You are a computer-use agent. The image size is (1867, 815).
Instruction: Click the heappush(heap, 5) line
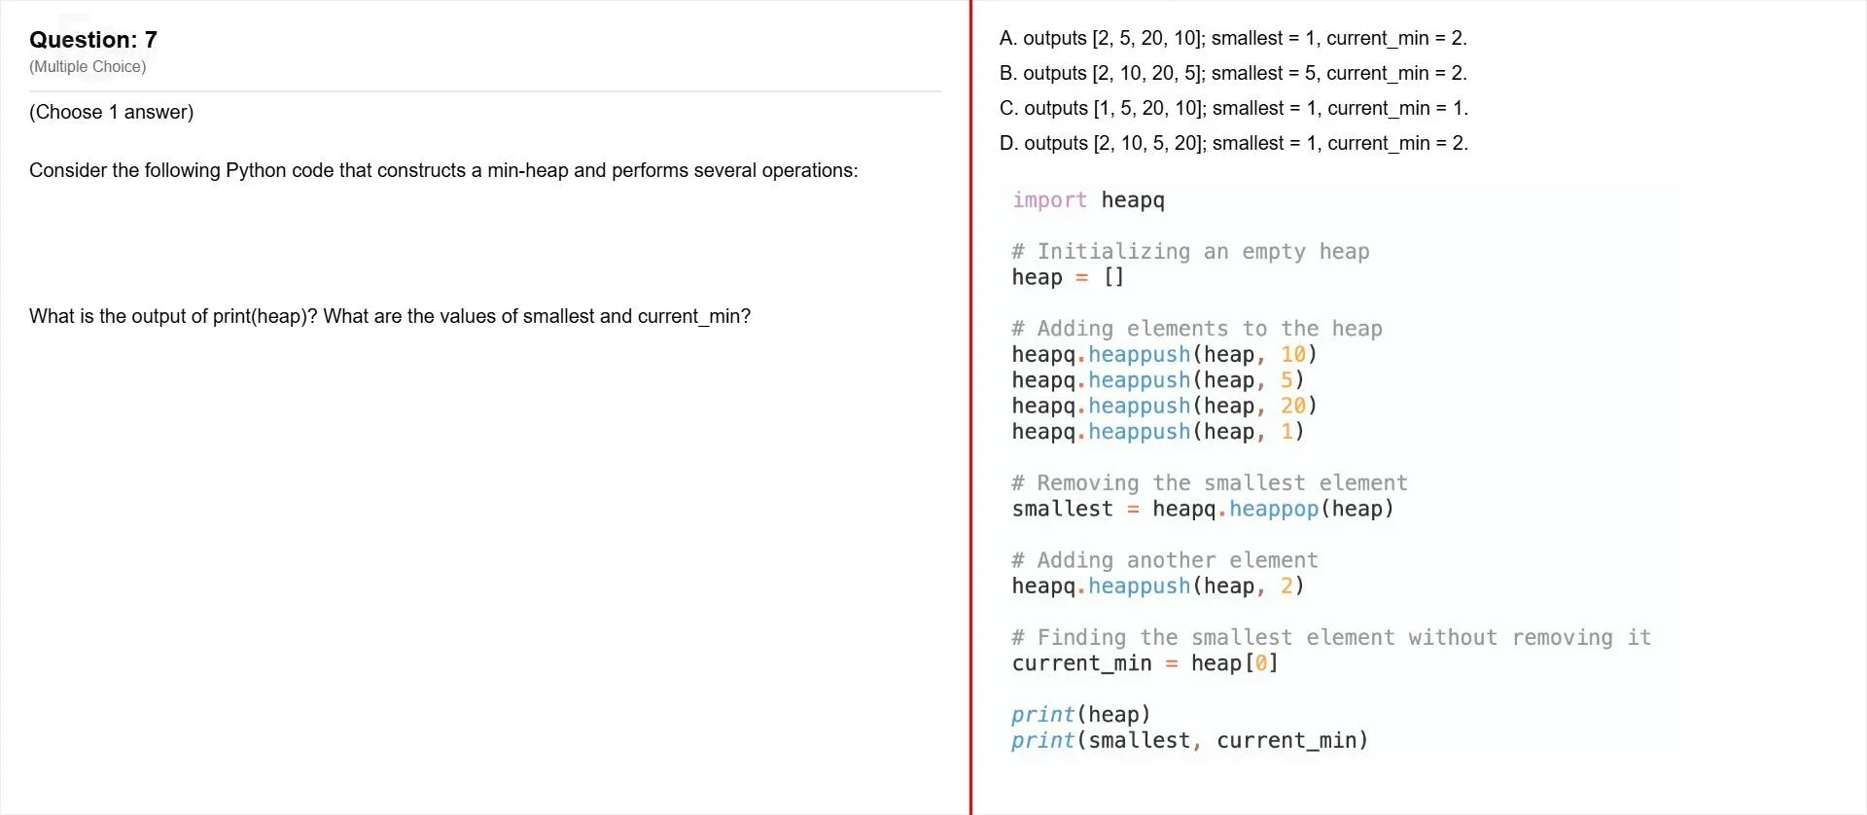[x=1158, y=380]
